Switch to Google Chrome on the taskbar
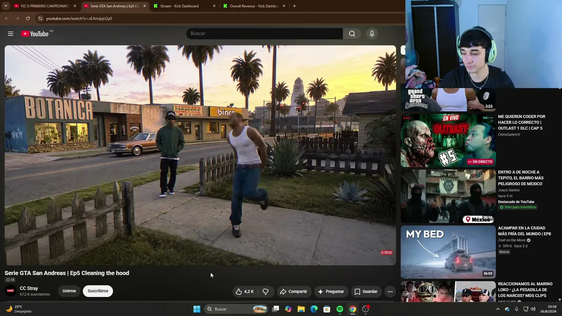This screenshot has height=316, width=562. 353,309
